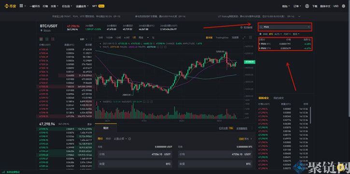This screenshot has width=350, height=174.
Task: Clear the PIVX search with X icon
Action: (x=308, y=27)
